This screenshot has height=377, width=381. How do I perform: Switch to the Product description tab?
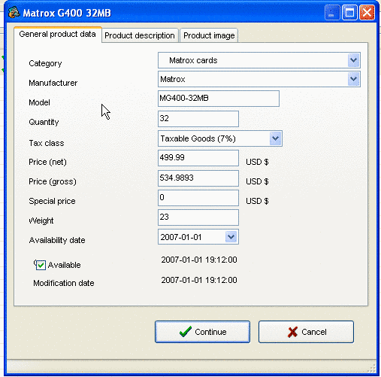[140, 35]
